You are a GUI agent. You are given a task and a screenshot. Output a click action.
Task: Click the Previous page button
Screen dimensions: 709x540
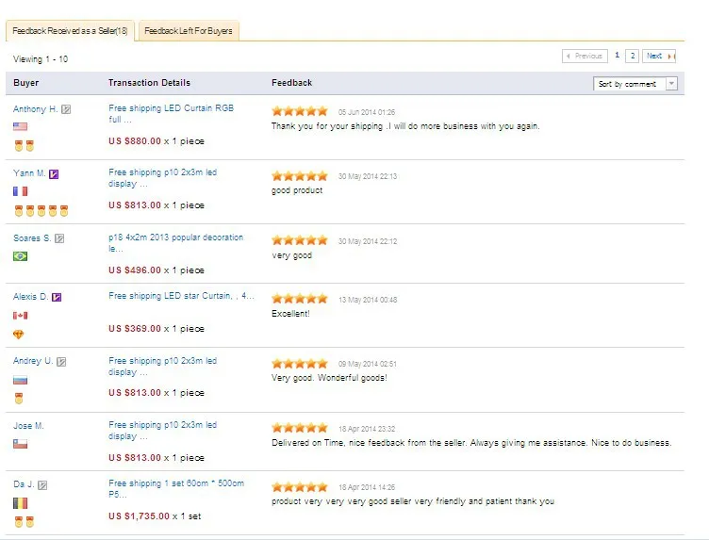pyautogui.click(x=585, y=56)
